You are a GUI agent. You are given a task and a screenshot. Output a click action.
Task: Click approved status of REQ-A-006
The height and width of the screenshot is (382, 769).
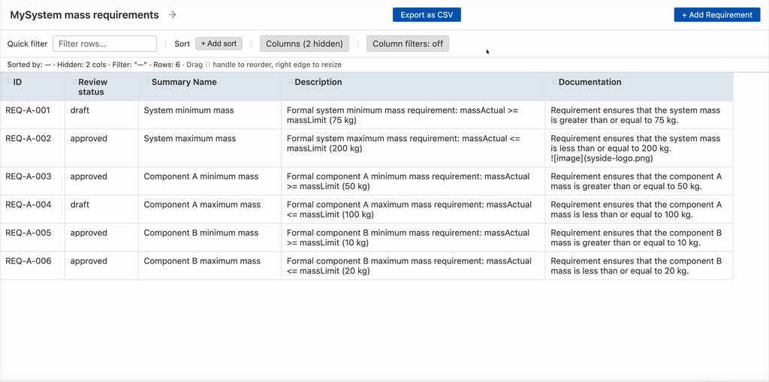pyautogui.click(x=101, y=266)
